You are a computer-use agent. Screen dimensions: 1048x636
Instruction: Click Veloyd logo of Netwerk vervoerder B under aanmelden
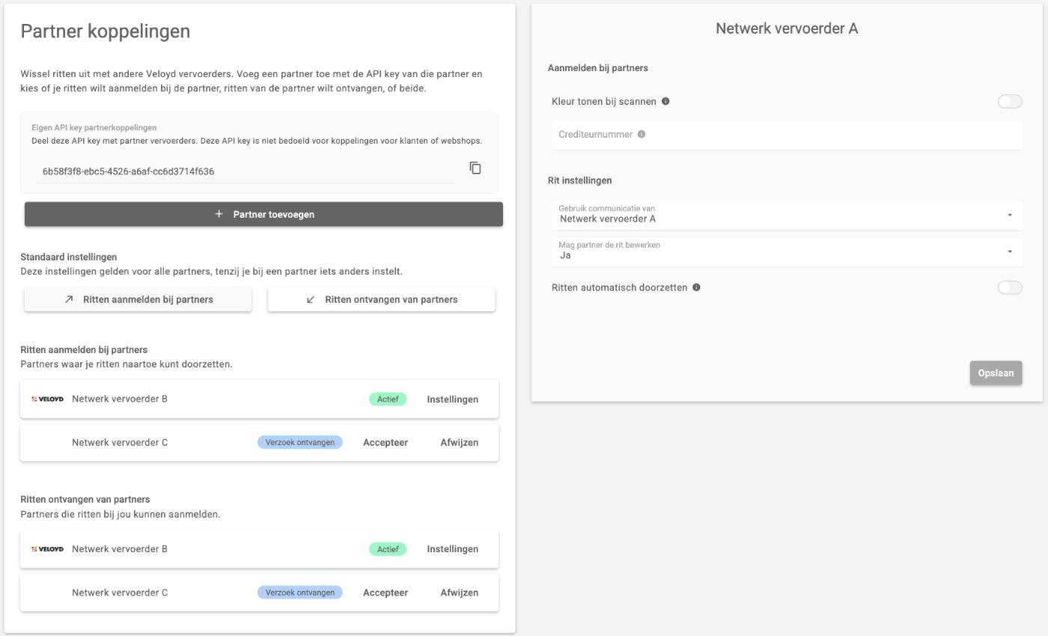pyautogui.click(x=47, y=399)
